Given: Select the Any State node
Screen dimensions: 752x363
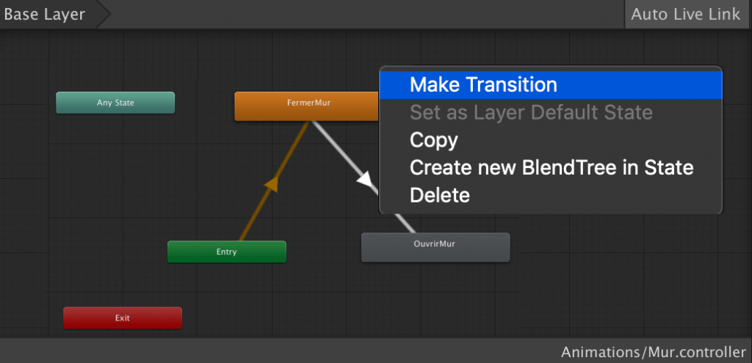Looking at the screenshot, I should tap(115, 103).
